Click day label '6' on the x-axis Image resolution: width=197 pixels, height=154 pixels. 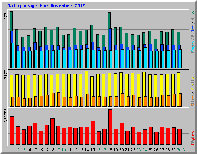point(42,150)
